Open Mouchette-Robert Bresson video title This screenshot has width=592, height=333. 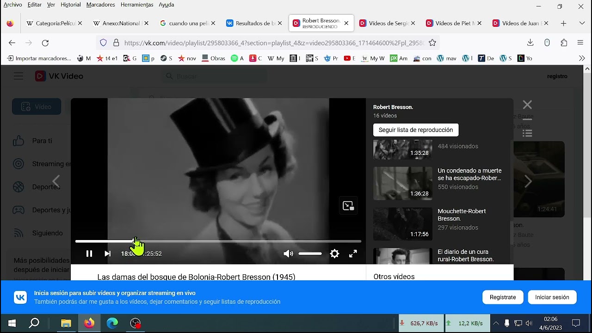(462, 215)
